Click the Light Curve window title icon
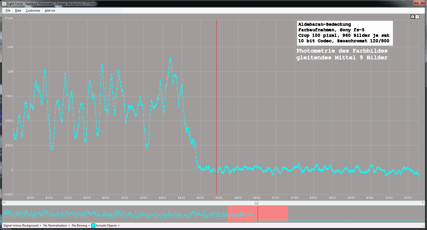Viewport: 427px width, 230px height. click(x=4, y=4)
